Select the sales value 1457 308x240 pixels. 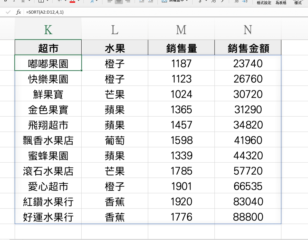tap(181, 124)
